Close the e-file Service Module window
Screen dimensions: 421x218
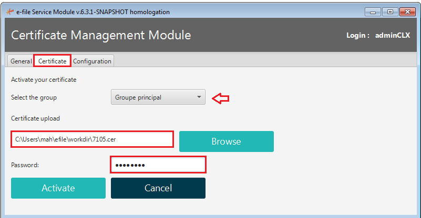point(406,12)
